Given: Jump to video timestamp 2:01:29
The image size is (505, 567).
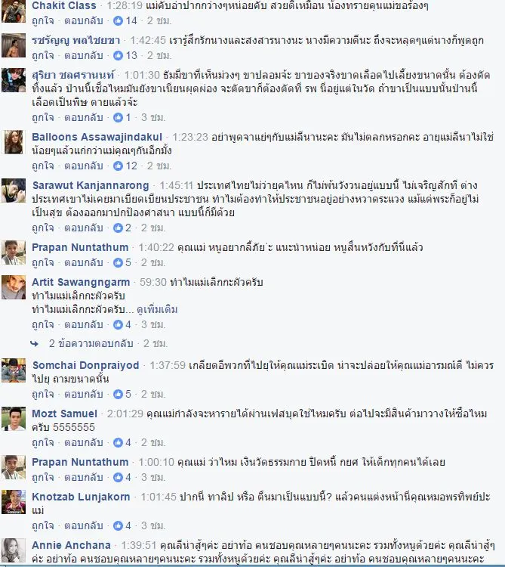Looking at the screenshot, I should [x=125, y=414].
